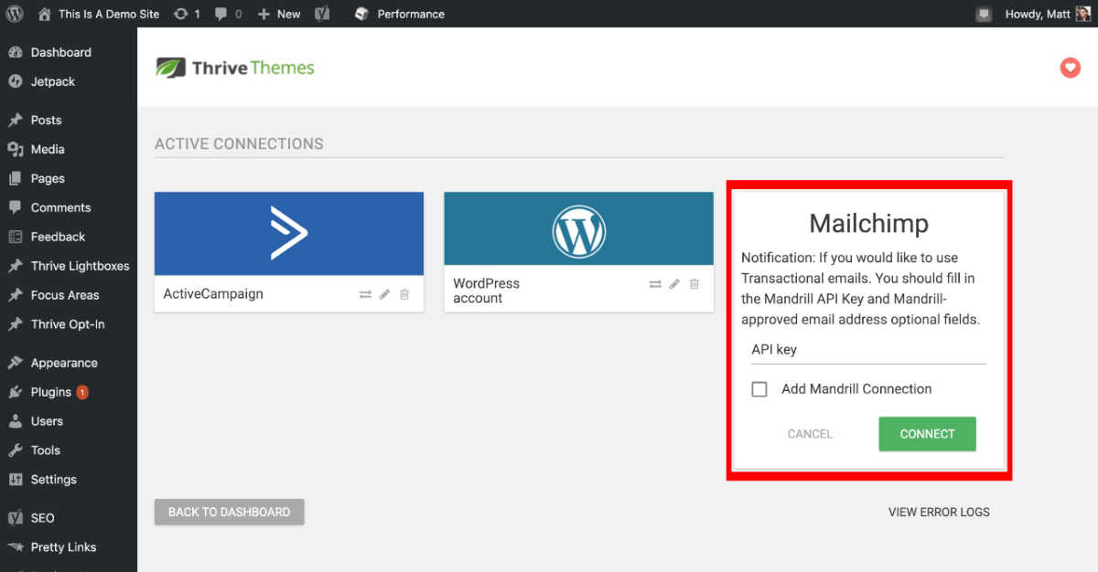The height and width of the screenshot is (572, 1098).
Task: Test the ActiveCampaign connection arrows icon
Action: [x=365, y=294]
